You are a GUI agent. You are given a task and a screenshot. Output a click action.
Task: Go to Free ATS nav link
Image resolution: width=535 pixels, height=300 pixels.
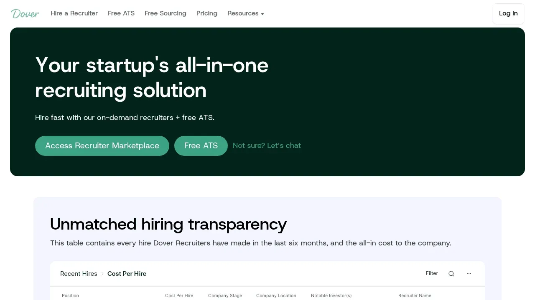(x=121, y=13)
